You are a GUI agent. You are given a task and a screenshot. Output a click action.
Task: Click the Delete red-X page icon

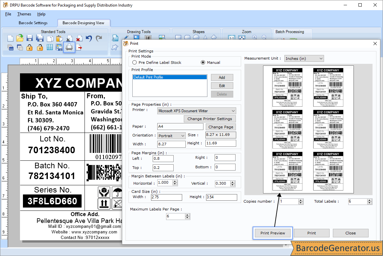pyautogui.click(x=79, y=39)
